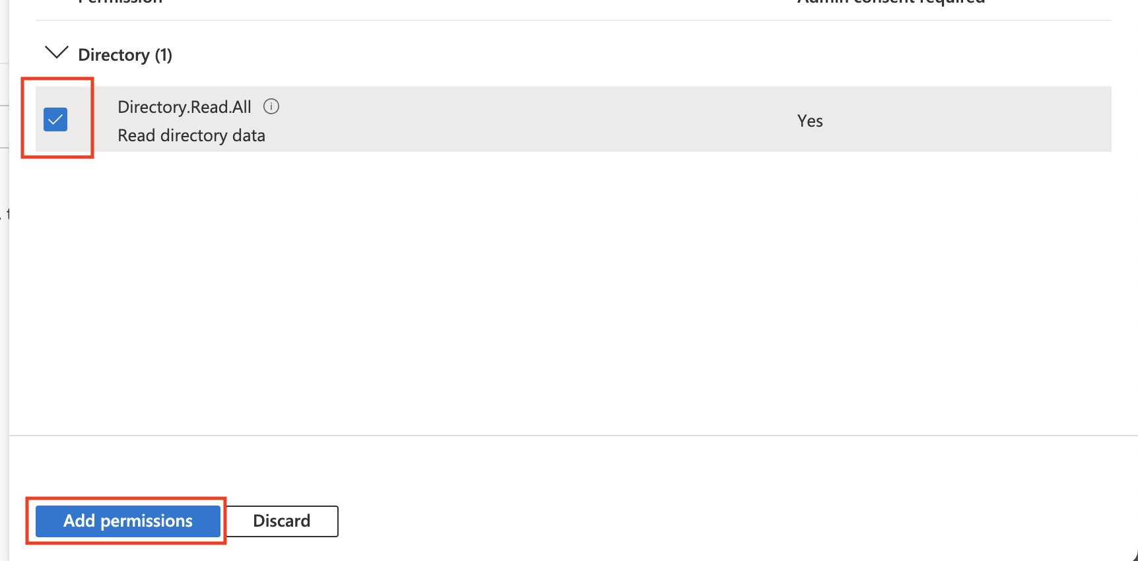Click the highlighted Directory.Read.All row background
1138x561 pixels.
[x=574, y=119]
